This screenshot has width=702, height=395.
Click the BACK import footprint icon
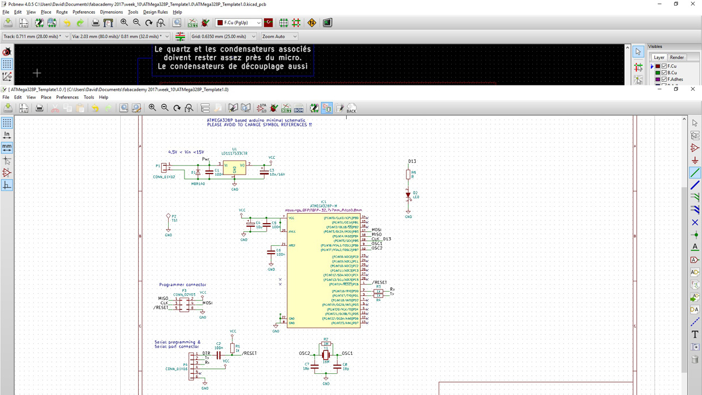(x=352, y=108)
